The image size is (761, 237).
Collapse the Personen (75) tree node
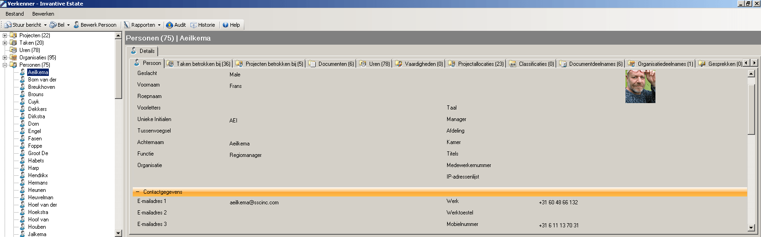tap(5, 65)
